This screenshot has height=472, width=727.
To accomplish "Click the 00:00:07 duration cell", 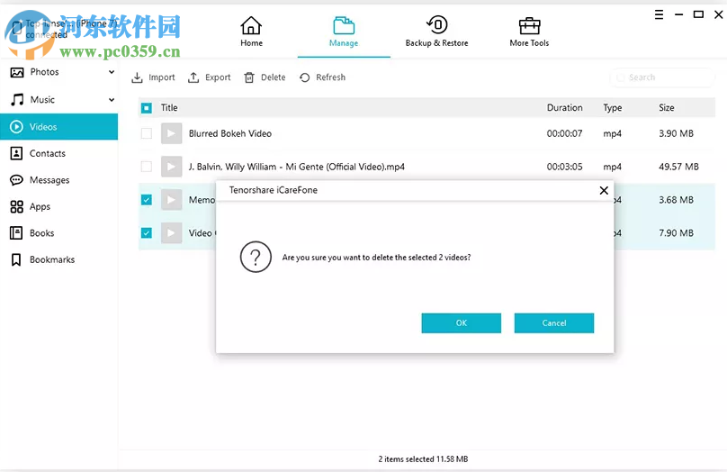I will 564,133.
